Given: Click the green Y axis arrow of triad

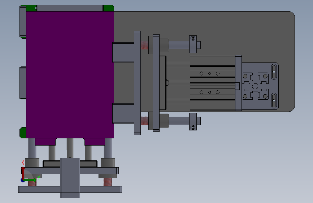Looking at the screenshot, I should 30,180.
